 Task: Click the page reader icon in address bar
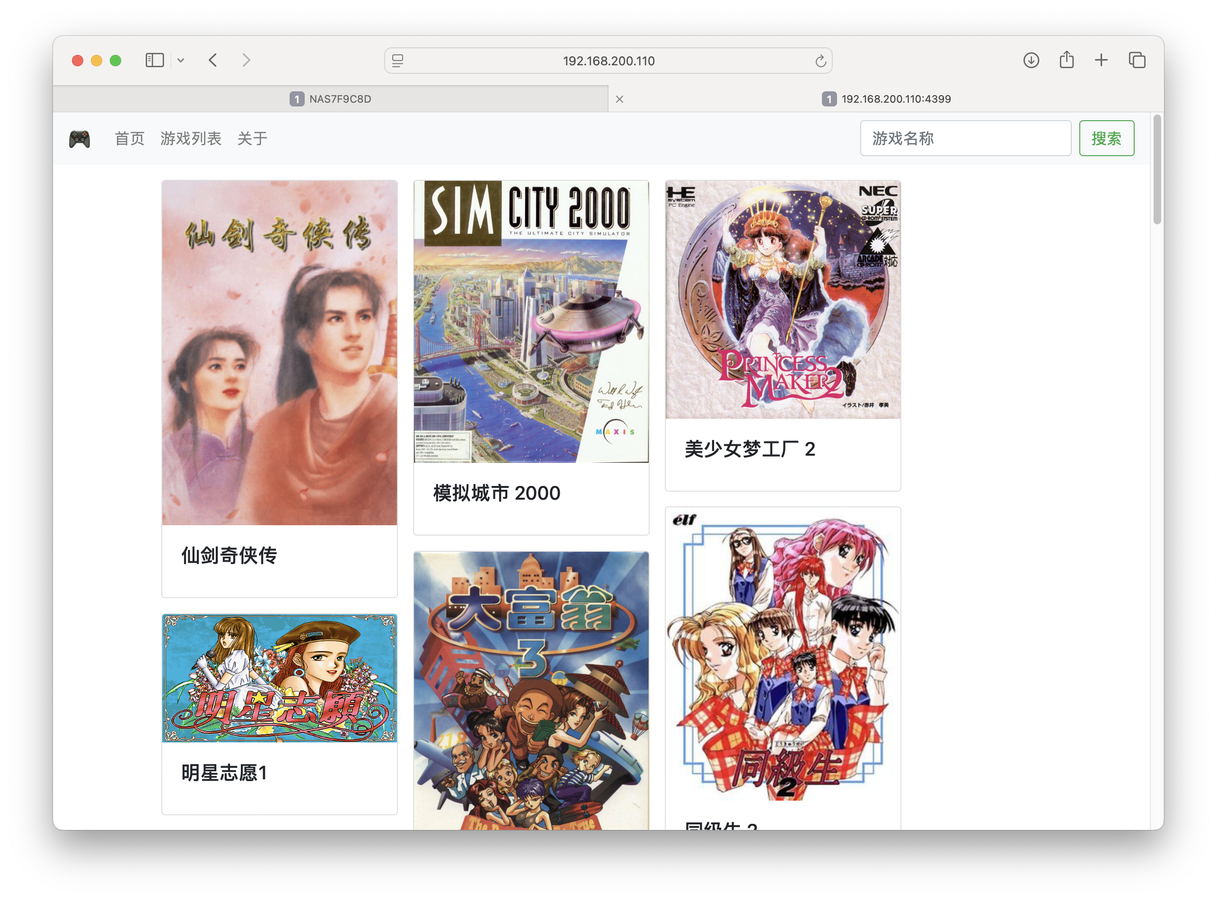[x=397, y=61]
